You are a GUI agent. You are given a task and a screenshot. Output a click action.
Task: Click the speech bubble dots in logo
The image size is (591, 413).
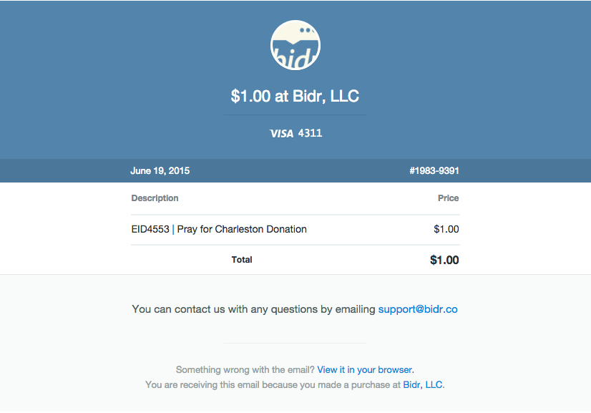306,30
